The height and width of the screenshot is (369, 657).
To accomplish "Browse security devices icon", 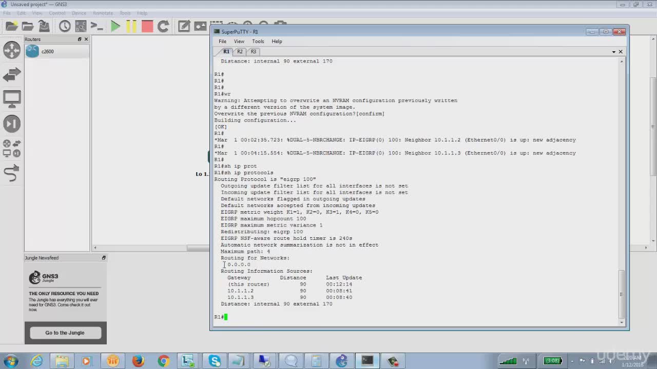I will click(12, 124).
